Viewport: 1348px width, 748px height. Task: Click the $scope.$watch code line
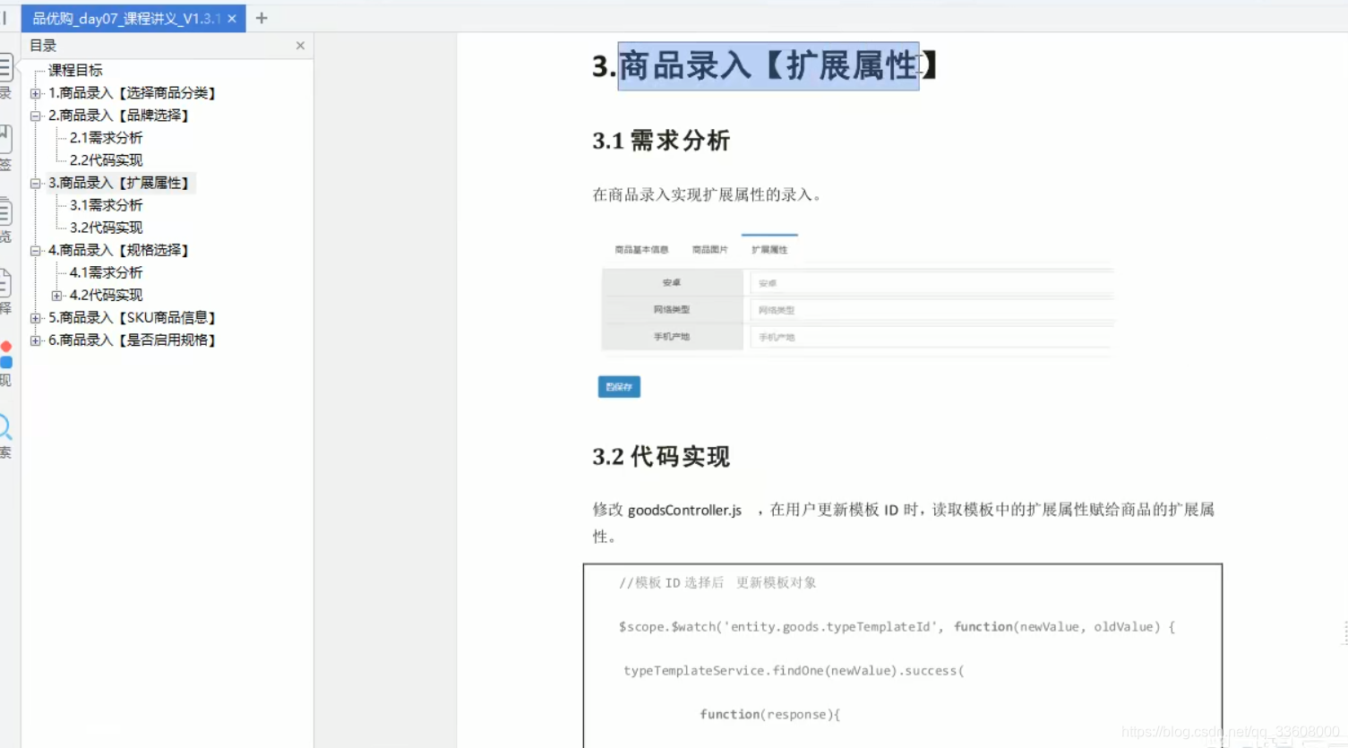pyautogui.click(x=897, y=627)
